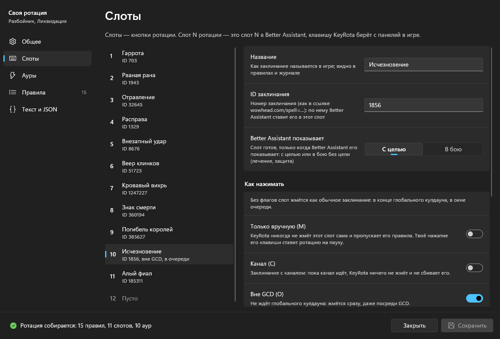Click the Слоты page heading
This screenshot has width=500, height=339.
(x=123, y=16)
